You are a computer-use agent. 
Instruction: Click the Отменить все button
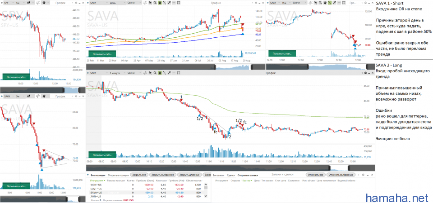[316, 175]
